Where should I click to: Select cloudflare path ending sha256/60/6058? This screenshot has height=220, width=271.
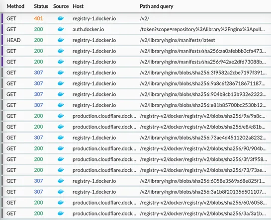coord(203,203)
